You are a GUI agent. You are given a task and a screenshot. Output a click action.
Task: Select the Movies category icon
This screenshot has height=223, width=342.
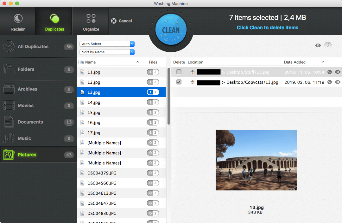pyautogui.click(x=9, y=106)
